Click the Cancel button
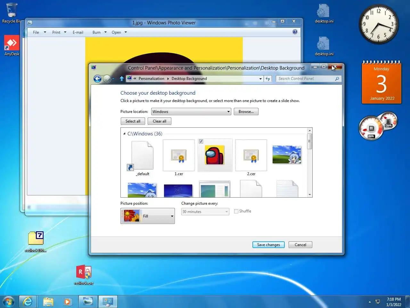Screen dimensions: 410x308 300,245
